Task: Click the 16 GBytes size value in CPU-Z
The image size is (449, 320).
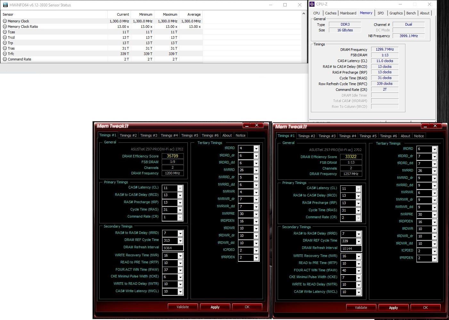Action: (x=345, y=30)
